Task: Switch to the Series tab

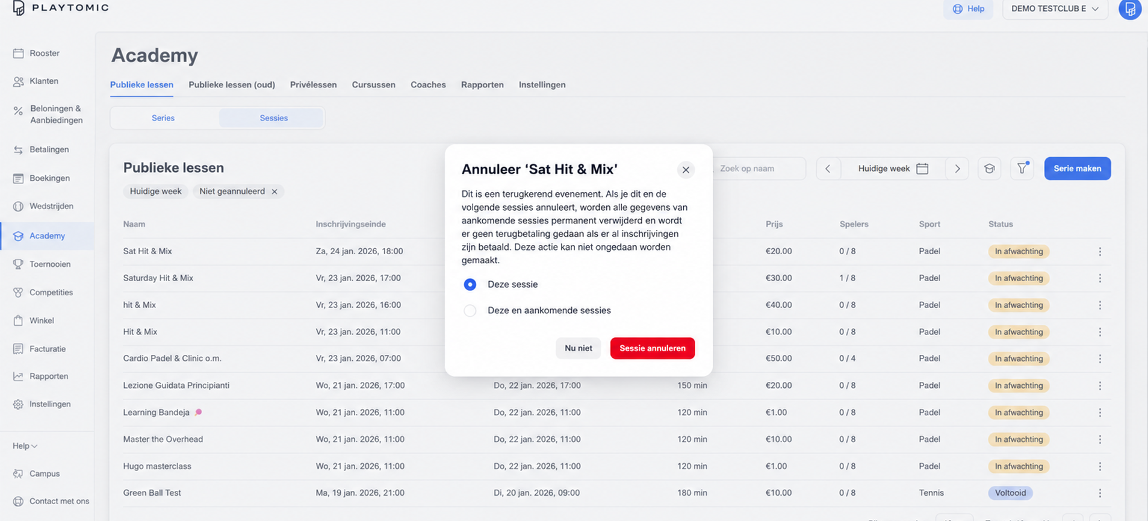Action: click(163, 118)
